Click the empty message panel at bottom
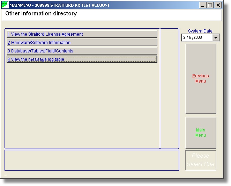 91,160
